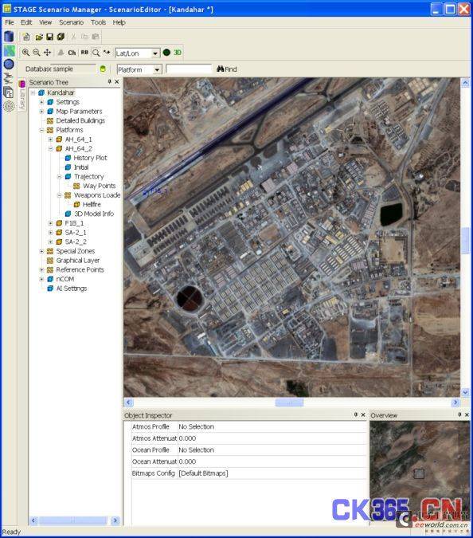Screen dimensions: 473x538
Task: Click the search text field beside Find
Action: coord(189,69)
